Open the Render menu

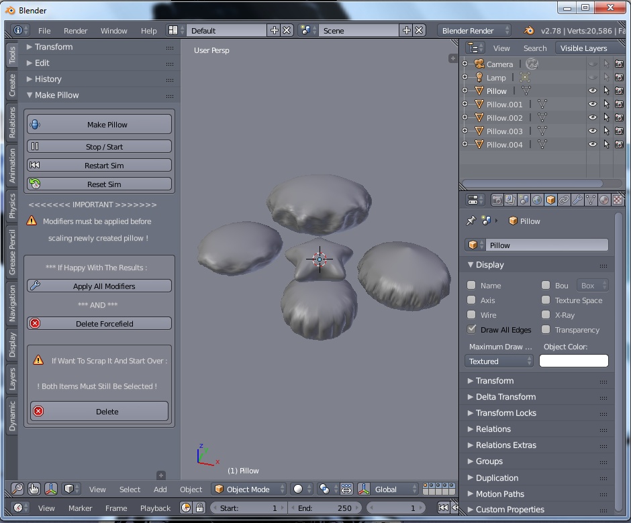click(x=76, y=31)
